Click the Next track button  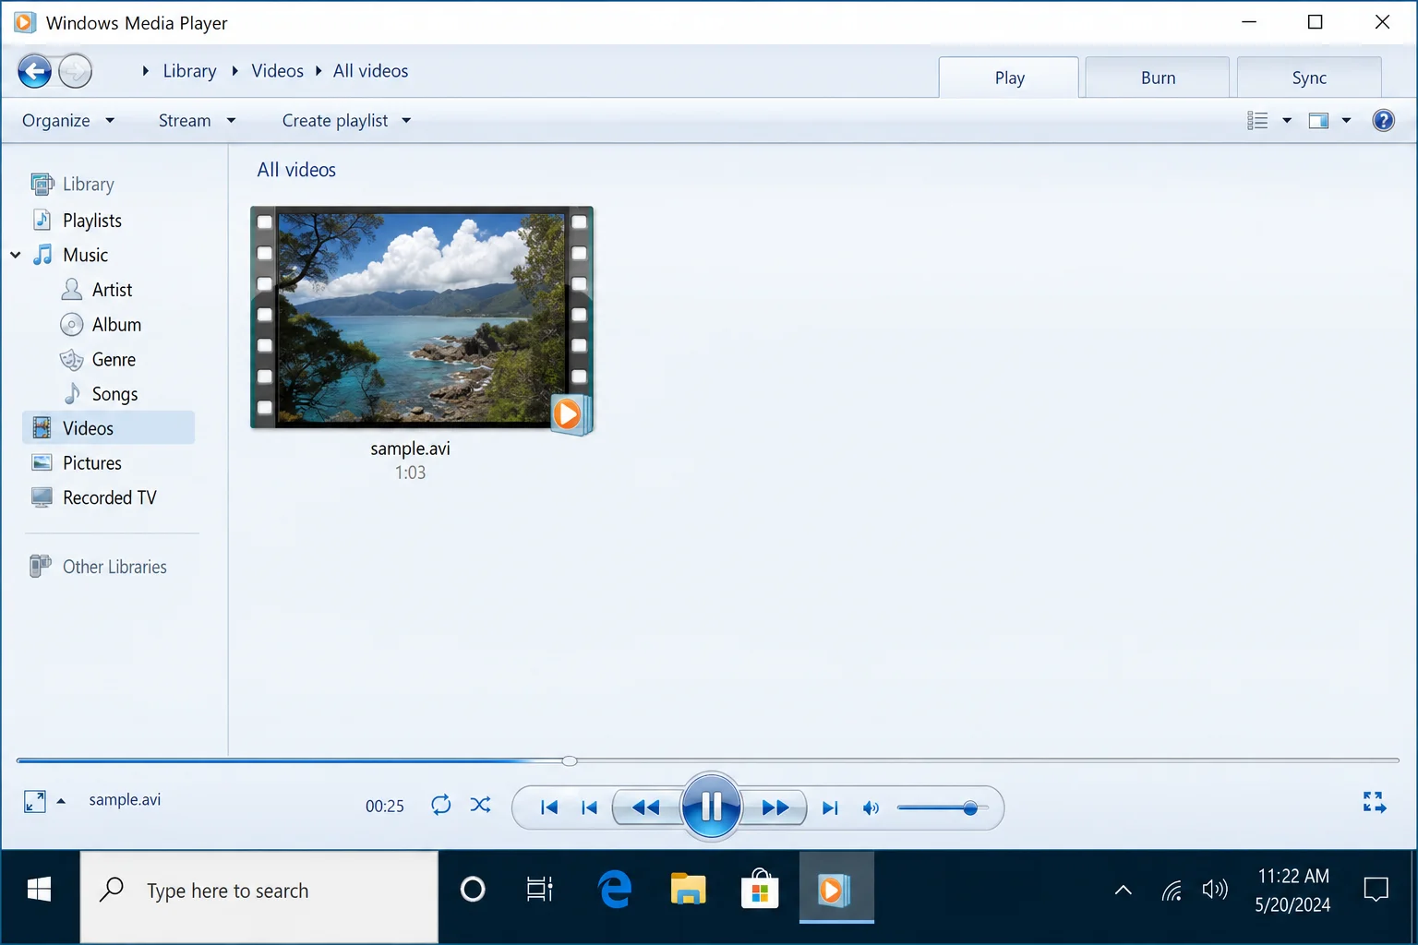pos(830,807)
